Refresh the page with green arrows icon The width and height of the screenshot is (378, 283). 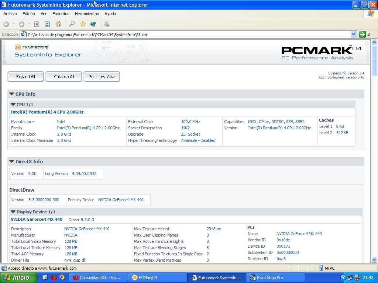coord(48,24)
